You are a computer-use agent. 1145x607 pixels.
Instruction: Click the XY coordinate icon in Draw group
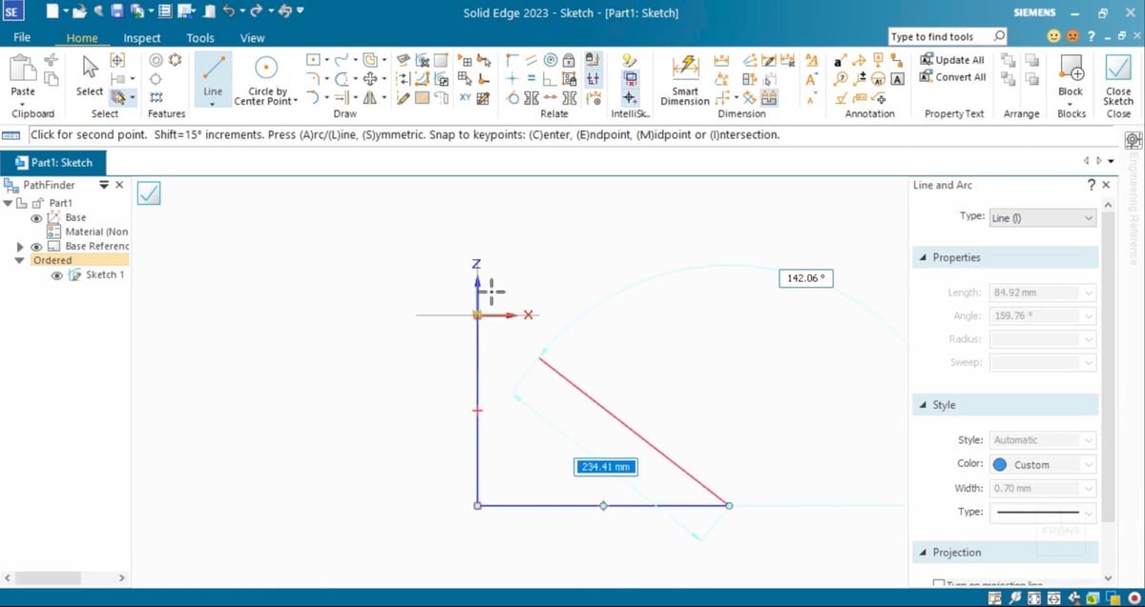pos(465,98)
